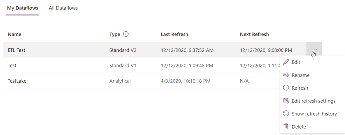
Task: Click the circular Refresh icon
Action: pyautogui.click(x=286, y=88)
